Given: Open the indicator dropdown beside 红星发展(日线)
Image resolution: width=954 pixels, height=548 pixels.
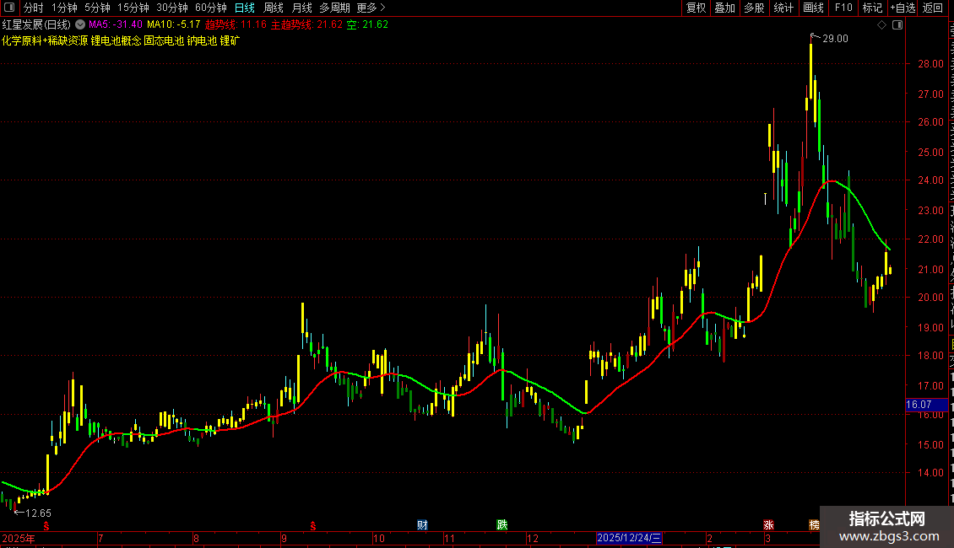Looking at the screenshot, I should [x=80, y=24].
